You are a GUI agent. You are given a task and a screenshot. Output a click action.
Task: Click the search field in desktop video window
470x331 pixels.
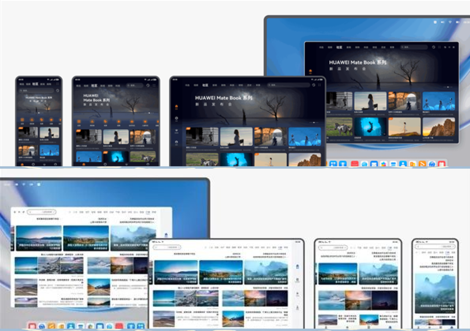point(414,47)
